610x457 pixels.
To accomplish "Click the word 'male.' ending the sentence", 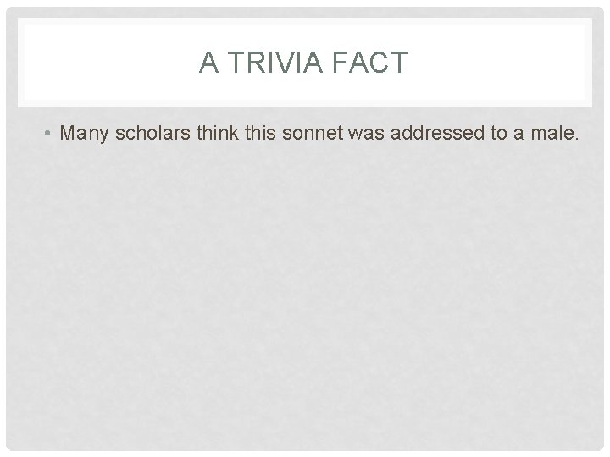I will pos(555,133).
